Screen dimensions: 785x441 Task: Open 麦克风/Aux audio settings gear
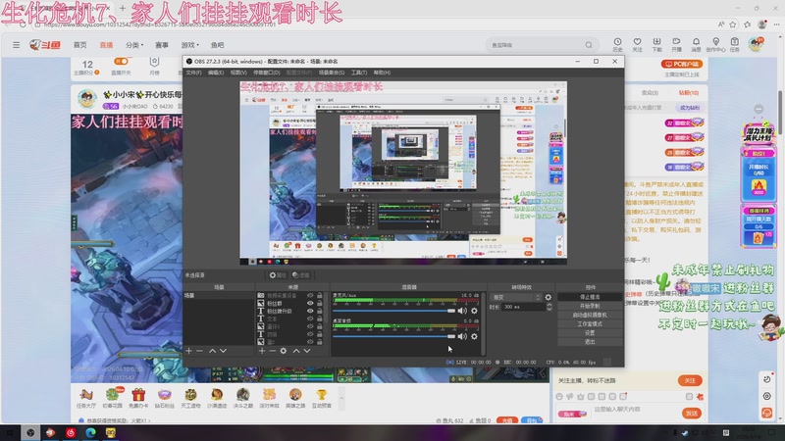[x=474, y=311]
